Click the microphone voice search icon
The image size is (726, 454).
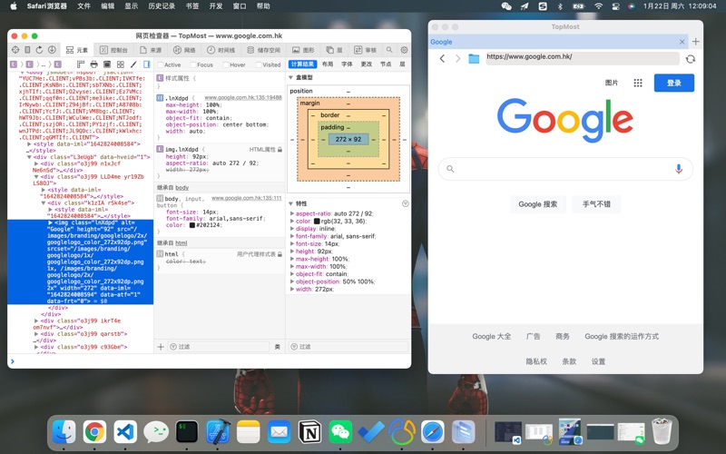point(678,169)
